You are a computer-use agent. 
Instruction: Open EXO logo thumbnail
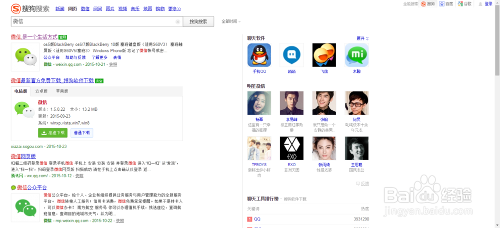(x=292, y=148)
